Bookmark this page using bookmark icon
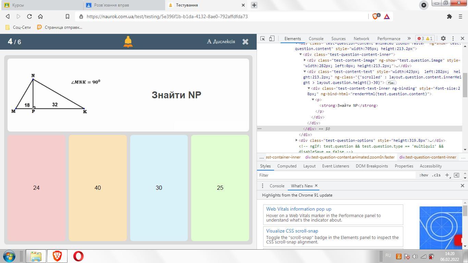 pos(67,16)
